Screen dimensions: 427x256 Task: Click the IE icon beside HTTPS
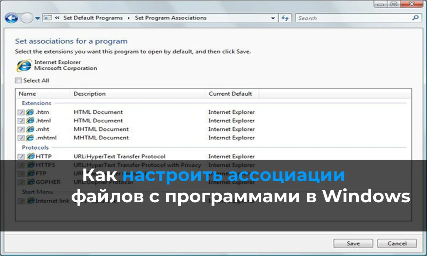pos(31,165)
